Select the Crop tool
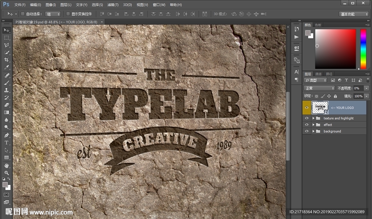Viewport: 372px width, 219px height. (7, 60)
